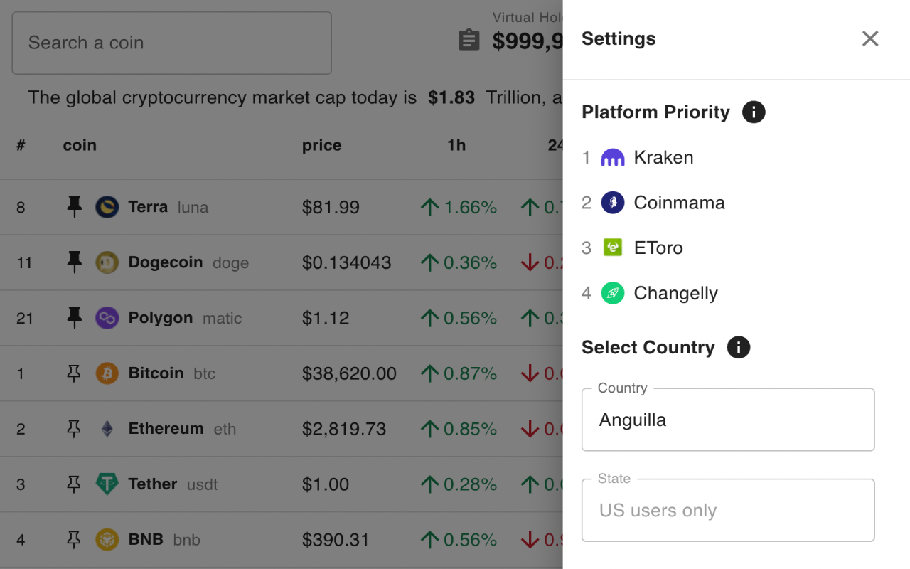Click the Coinmama platform logo
Screen dimensions: 910x569
613,203
